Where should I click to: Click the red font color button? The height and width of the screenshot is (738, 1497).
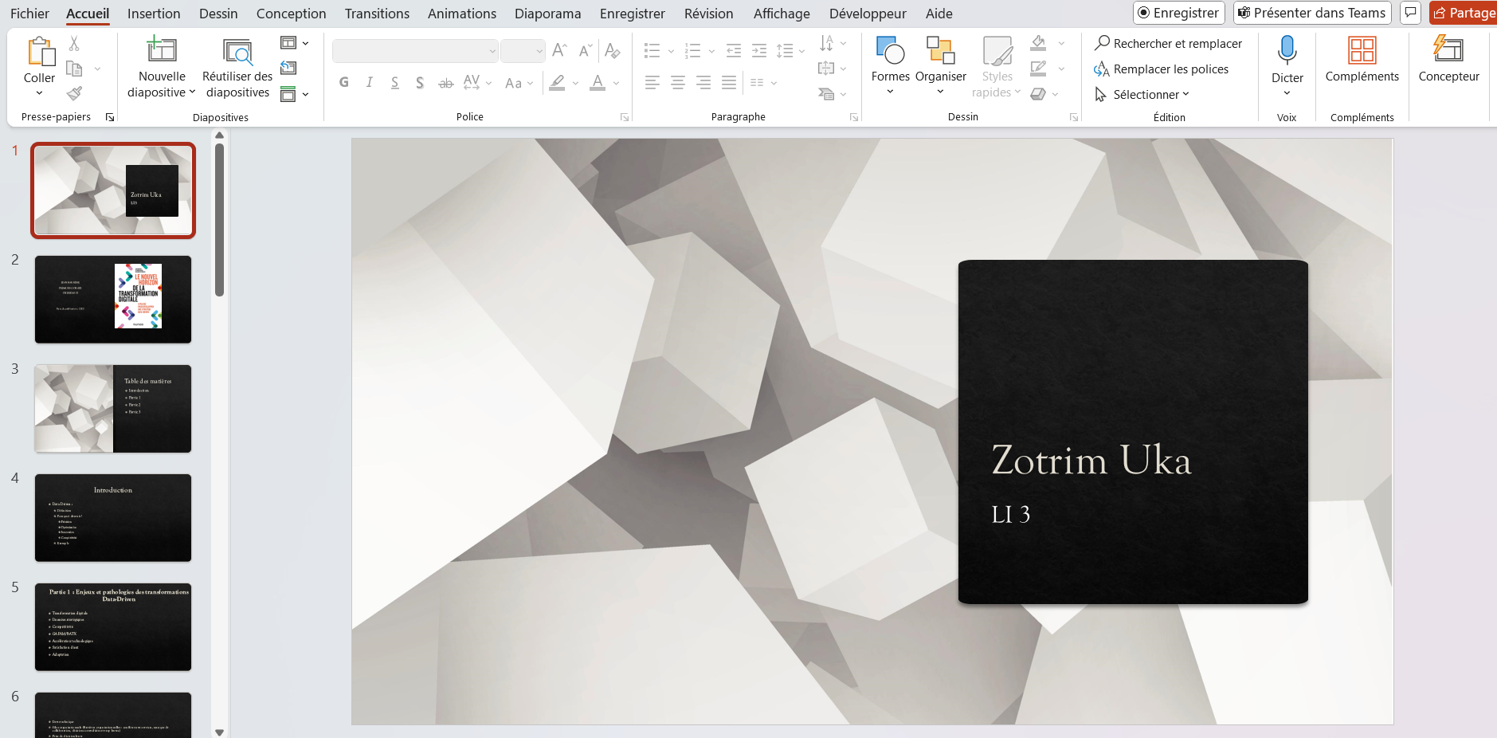point(598,82)
